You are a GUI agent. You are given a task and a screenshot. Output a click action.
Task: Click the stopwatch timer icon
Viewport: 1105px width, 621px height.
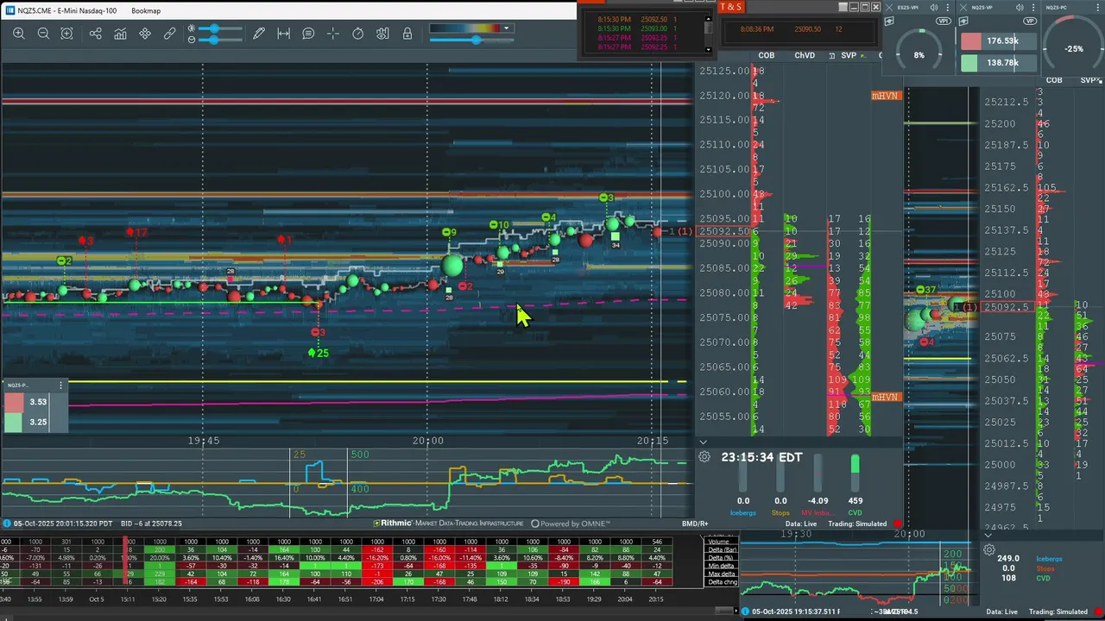coord(358,34)
